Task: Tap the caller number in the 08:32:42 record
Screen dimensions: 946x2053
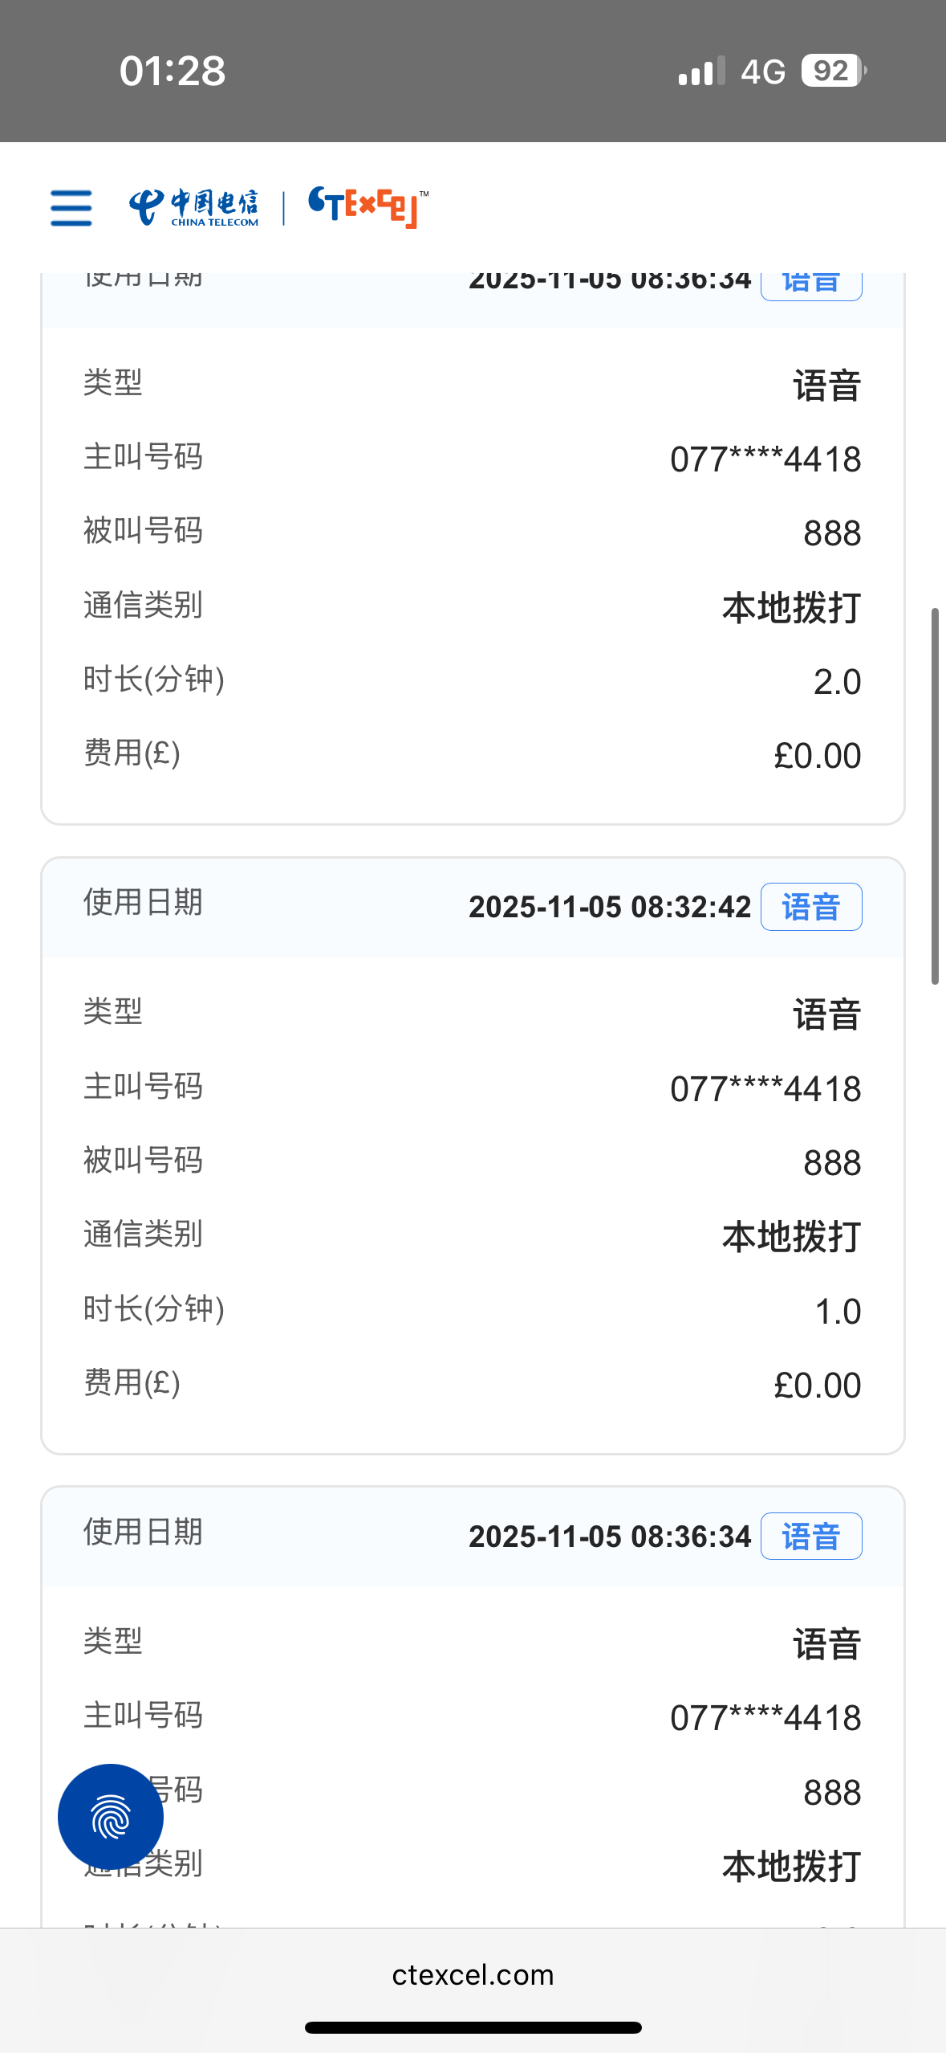Action: [765, 1089]
